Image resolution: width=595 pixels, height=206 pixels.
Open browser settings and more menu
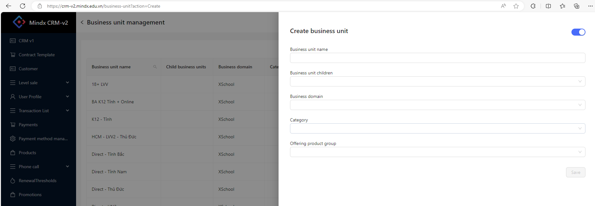[x=590, y=6]
